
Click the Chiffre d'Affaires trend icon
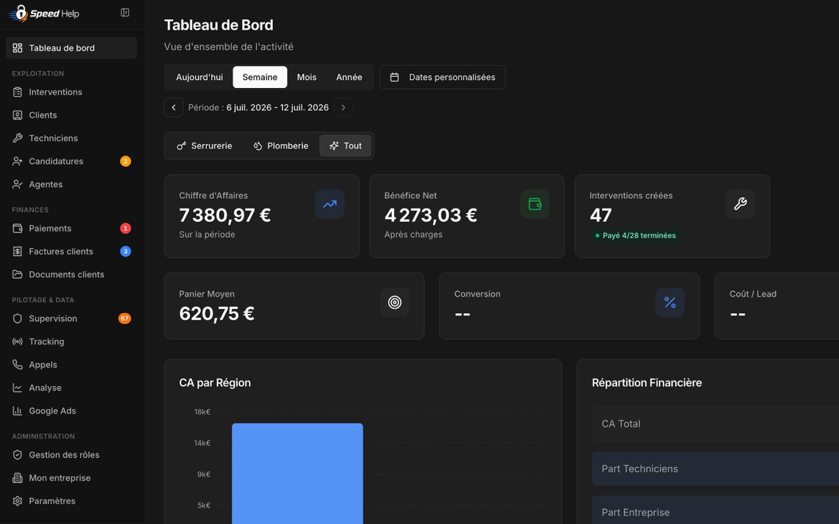tap(330, 204)
